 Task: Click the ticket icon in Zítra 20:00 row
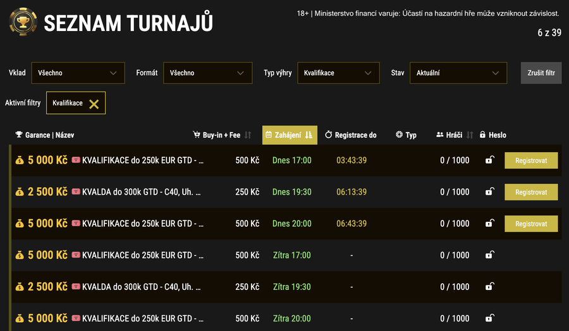coord(76,318)
